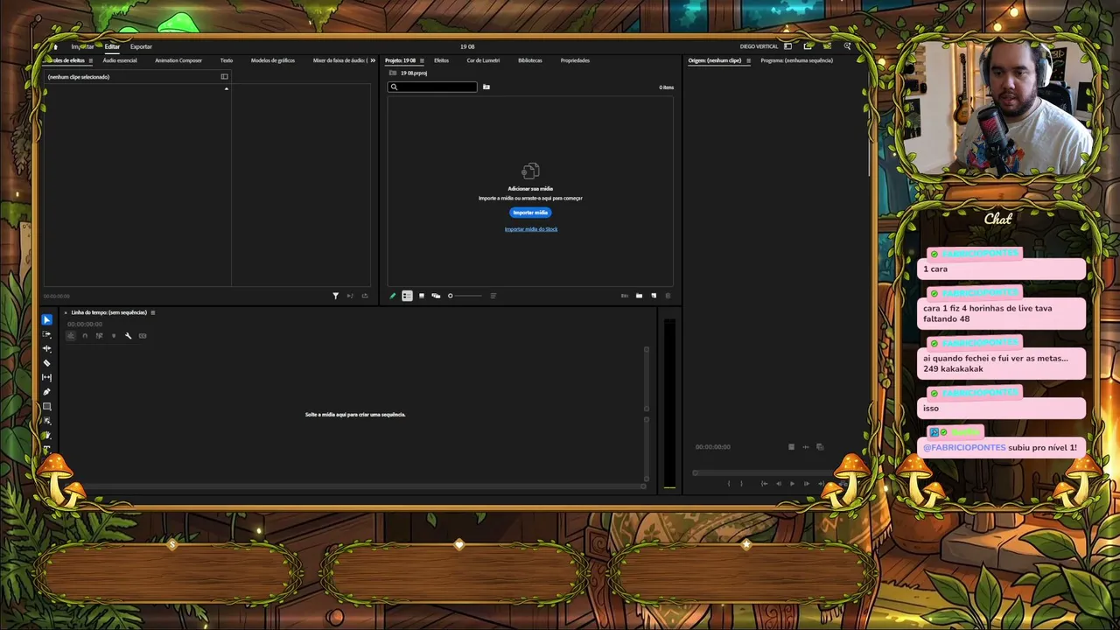Screen dimensions: 1120x630
Task: Toggle add marker shield in timeline
Action: tap(114, 336)
